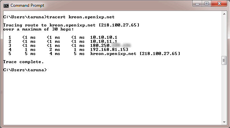This screenshot has width=230, height=128.
Task: Click hop 4 address 192.168.81.153
Action: [109, 50]
